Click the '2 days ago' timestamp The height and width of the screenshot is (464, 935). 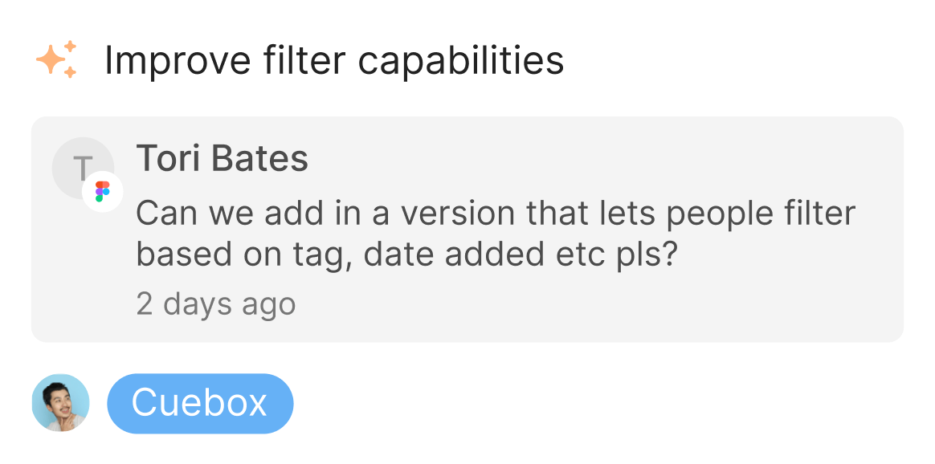tap(215, 304)
